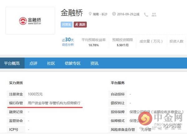Click the 平台服务 section heading
The width and height of the screenshot is (187, 134).
[x=117, y=83]
